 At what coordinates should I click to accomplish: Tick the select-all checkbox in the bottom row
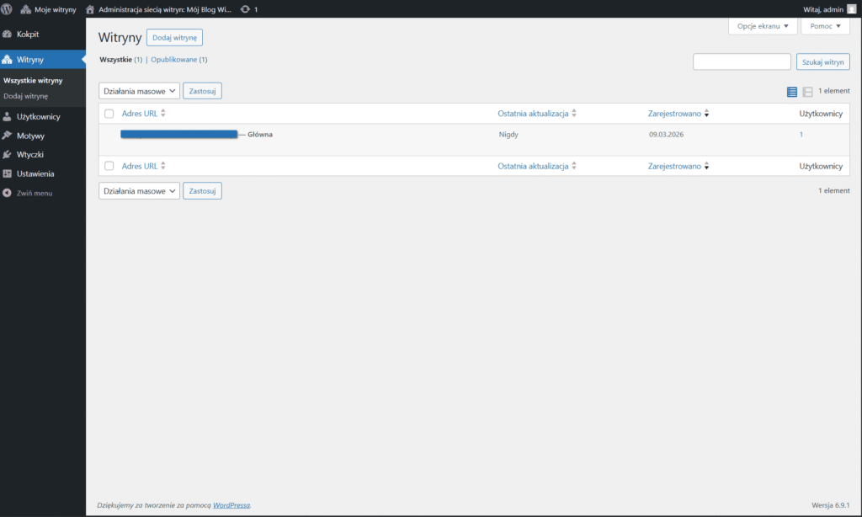tap(108, 166)
